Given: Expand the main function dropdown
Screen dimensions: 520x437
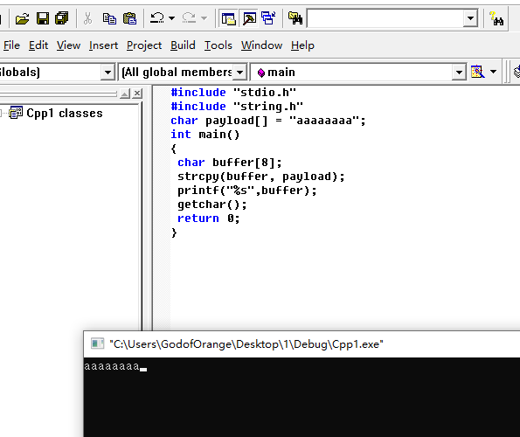Looking at the screenshot, I should (x=459, y=72).
